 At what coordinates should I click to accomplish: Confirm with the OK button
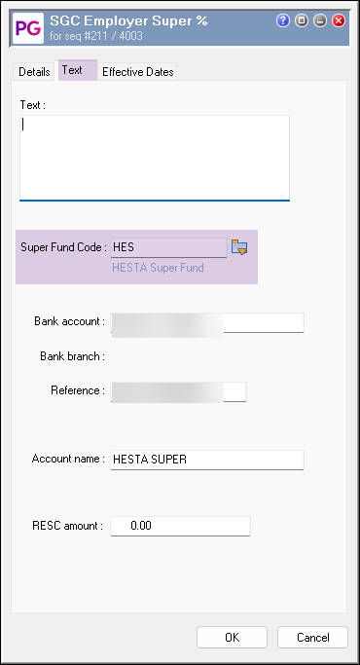(x=232, y=637)
